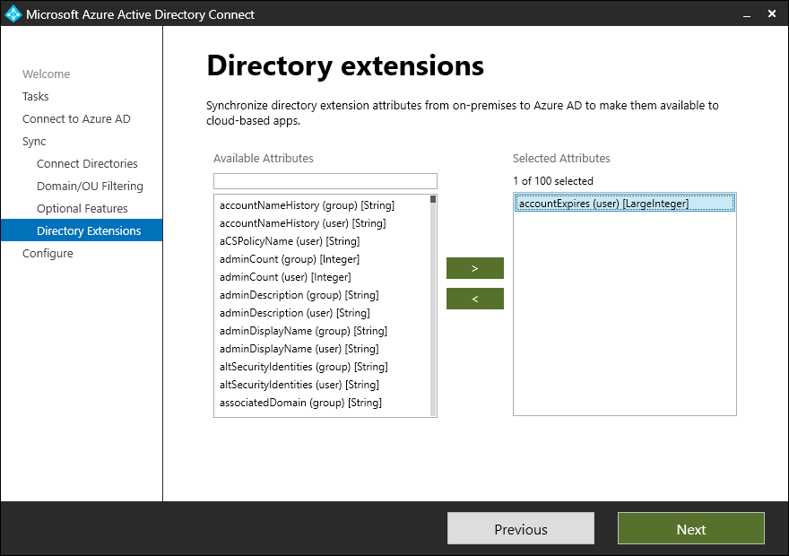Click the Previous button
Viewport: 789px width, 556px height.
tap(520, 528)
